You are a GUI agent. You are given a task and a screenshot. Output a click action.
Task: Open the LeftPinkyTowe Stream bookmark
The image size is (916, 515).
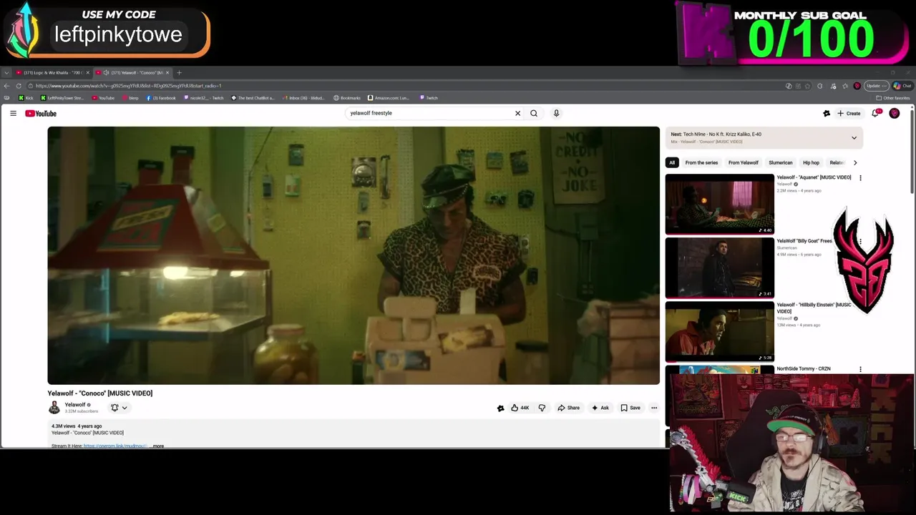(62, 98)
